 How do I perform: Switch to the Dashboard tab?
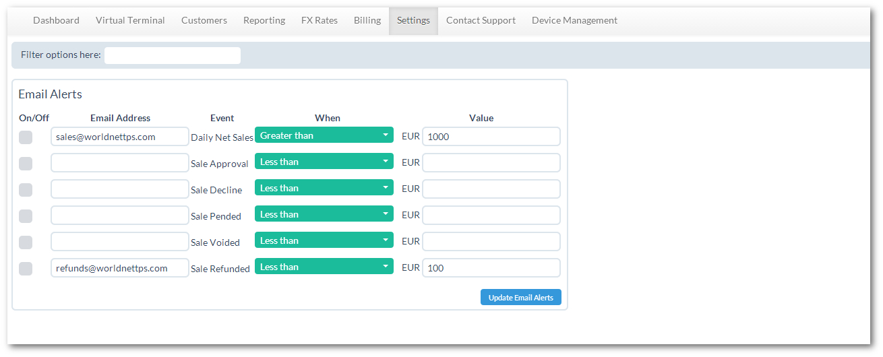click(x=56, y=21)
